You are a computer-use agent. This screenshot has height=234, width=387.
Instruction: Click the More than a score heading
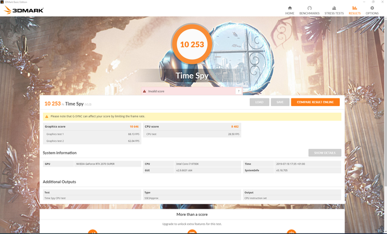click(192, 215)
